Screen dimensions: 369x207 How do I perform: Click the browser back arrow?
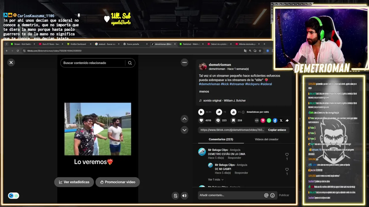point(7,51)
